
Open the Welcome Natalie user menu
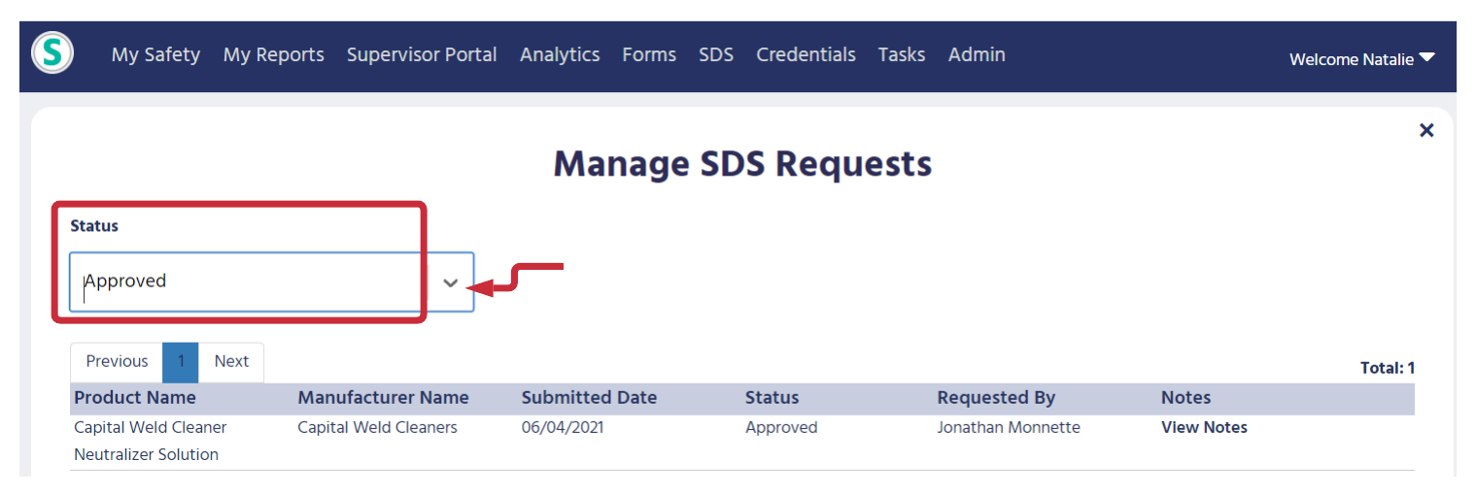(1361, 59)
